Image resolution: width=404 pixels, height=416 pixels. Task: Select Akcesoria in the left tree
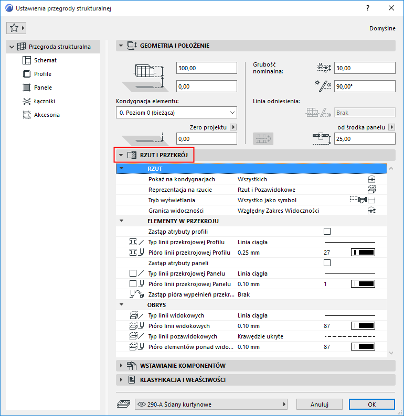[x=47, y=115]
